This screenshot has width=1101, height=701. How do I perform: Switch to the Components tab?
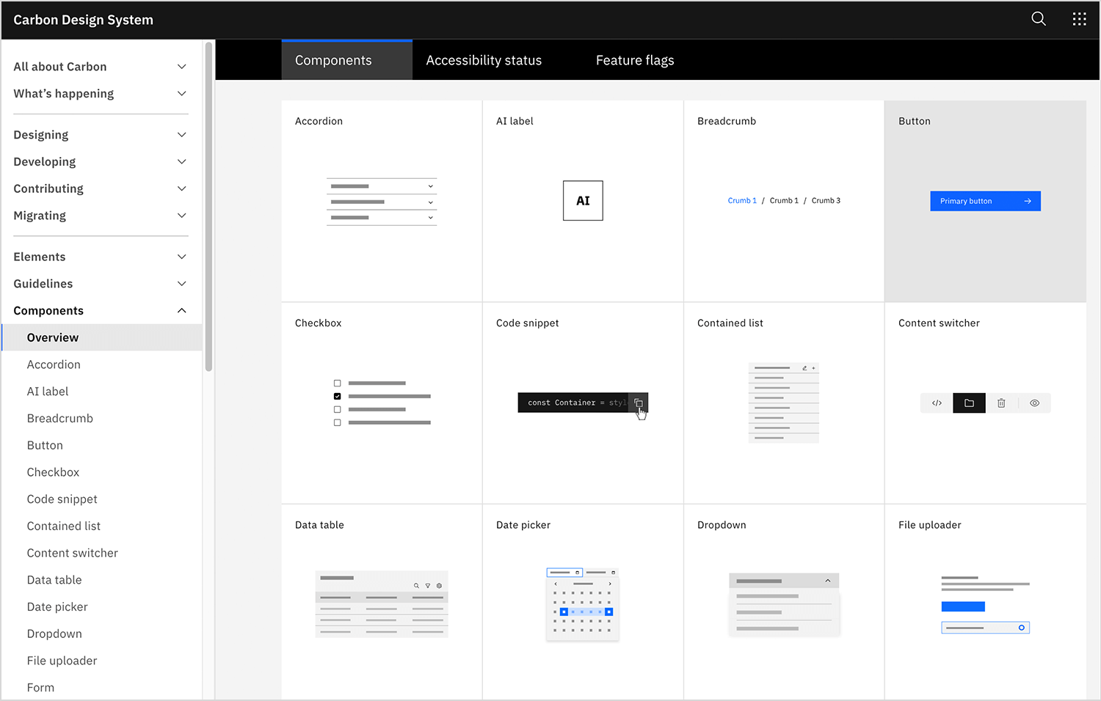(x=347, y=60)
